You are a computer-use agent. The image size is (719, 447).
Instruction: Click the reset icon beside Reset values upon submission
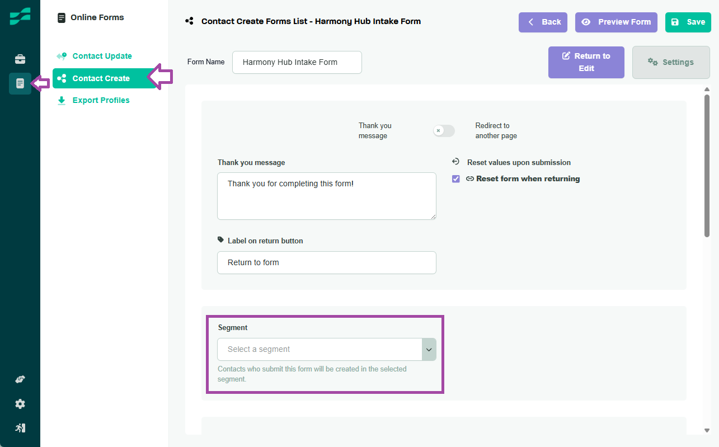coord(455,162)
